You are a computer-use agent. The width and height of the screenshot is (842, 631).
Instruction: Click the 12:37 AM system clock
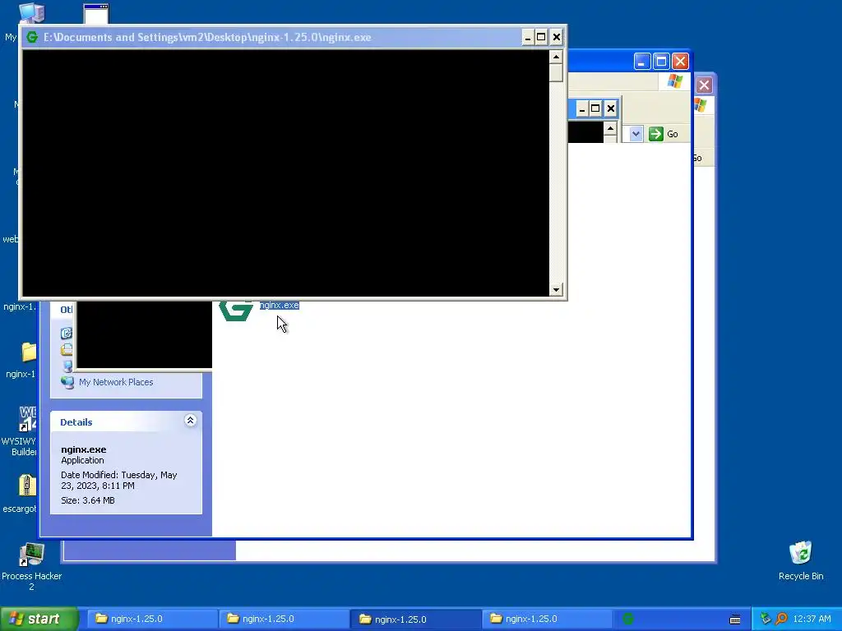pos(812,619)
